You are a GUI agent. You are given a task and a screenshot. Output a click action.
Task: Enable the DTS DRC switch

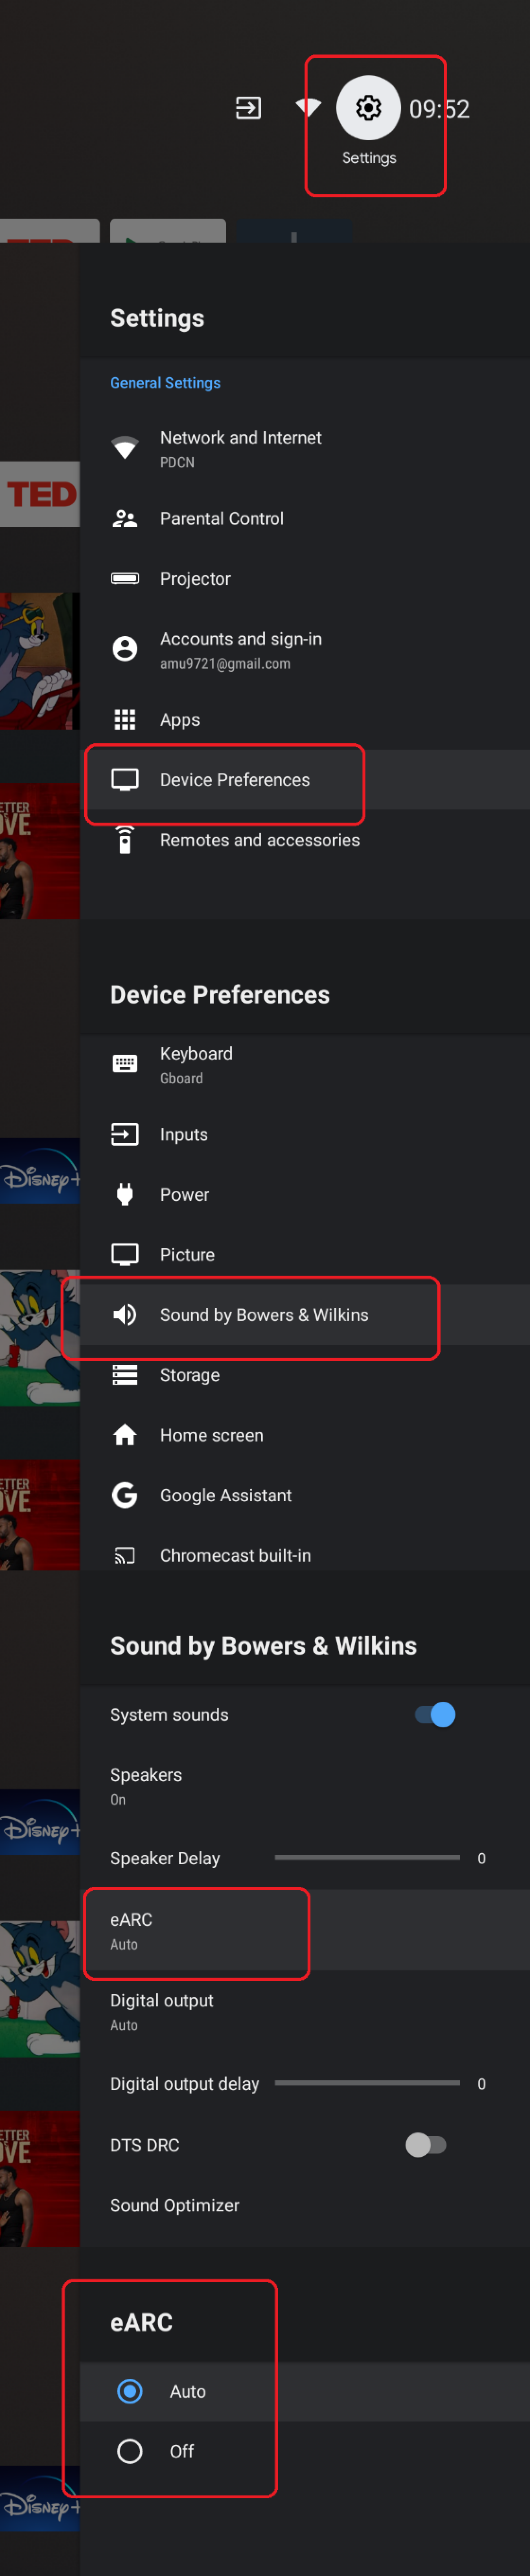click(x=425, y=2145)
